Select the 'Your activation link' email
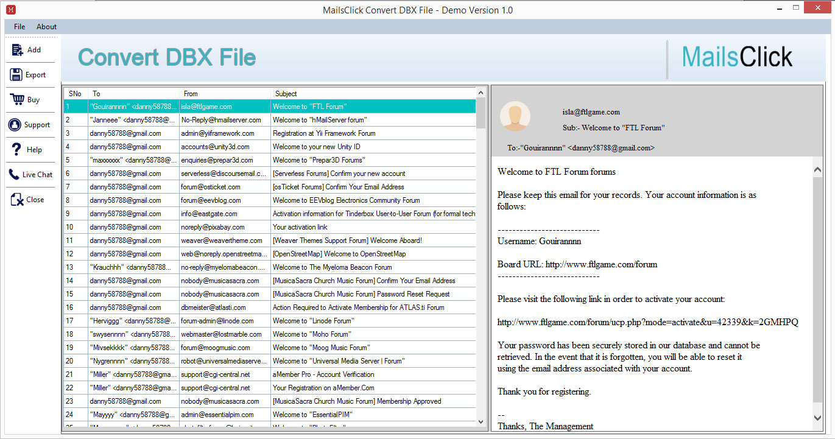835x439 pixels. click(x=270, y=227)
